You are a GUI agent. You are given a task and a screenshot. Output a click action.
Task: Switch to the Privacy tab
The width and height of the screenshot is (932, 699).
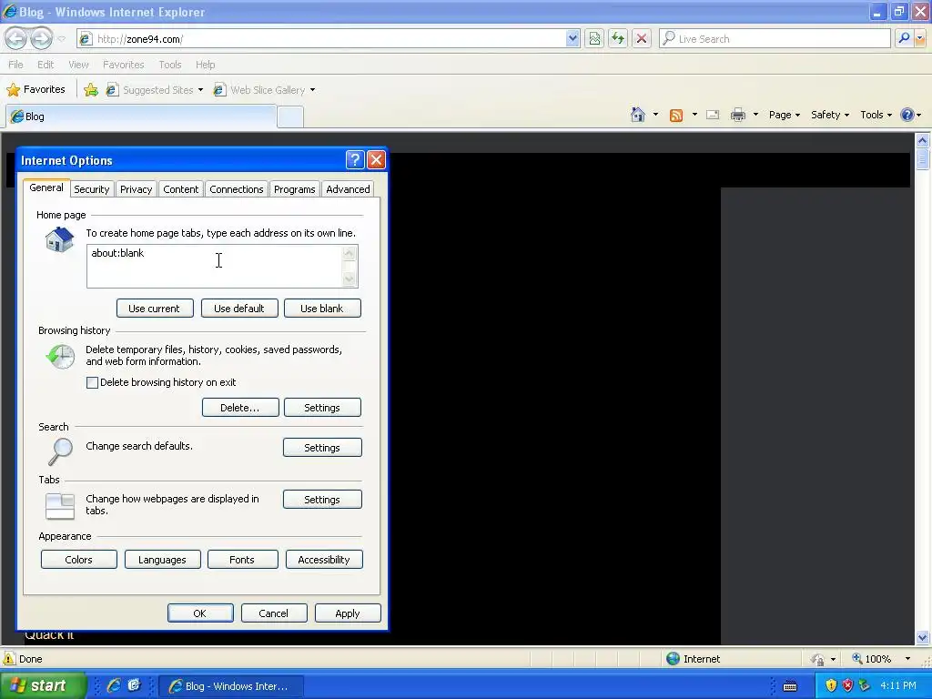point(137,189)
